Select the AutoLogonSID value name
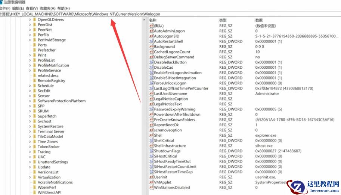The height and width of the screenshot is (195, 341). pyautogui.click(x=167, y=36)
